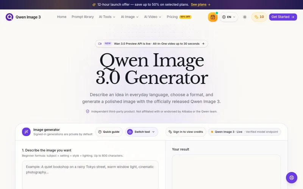Click the coins icon in Sign in button
The width and height of the screenshot is (303, 189).
click(x=170, y=132)
